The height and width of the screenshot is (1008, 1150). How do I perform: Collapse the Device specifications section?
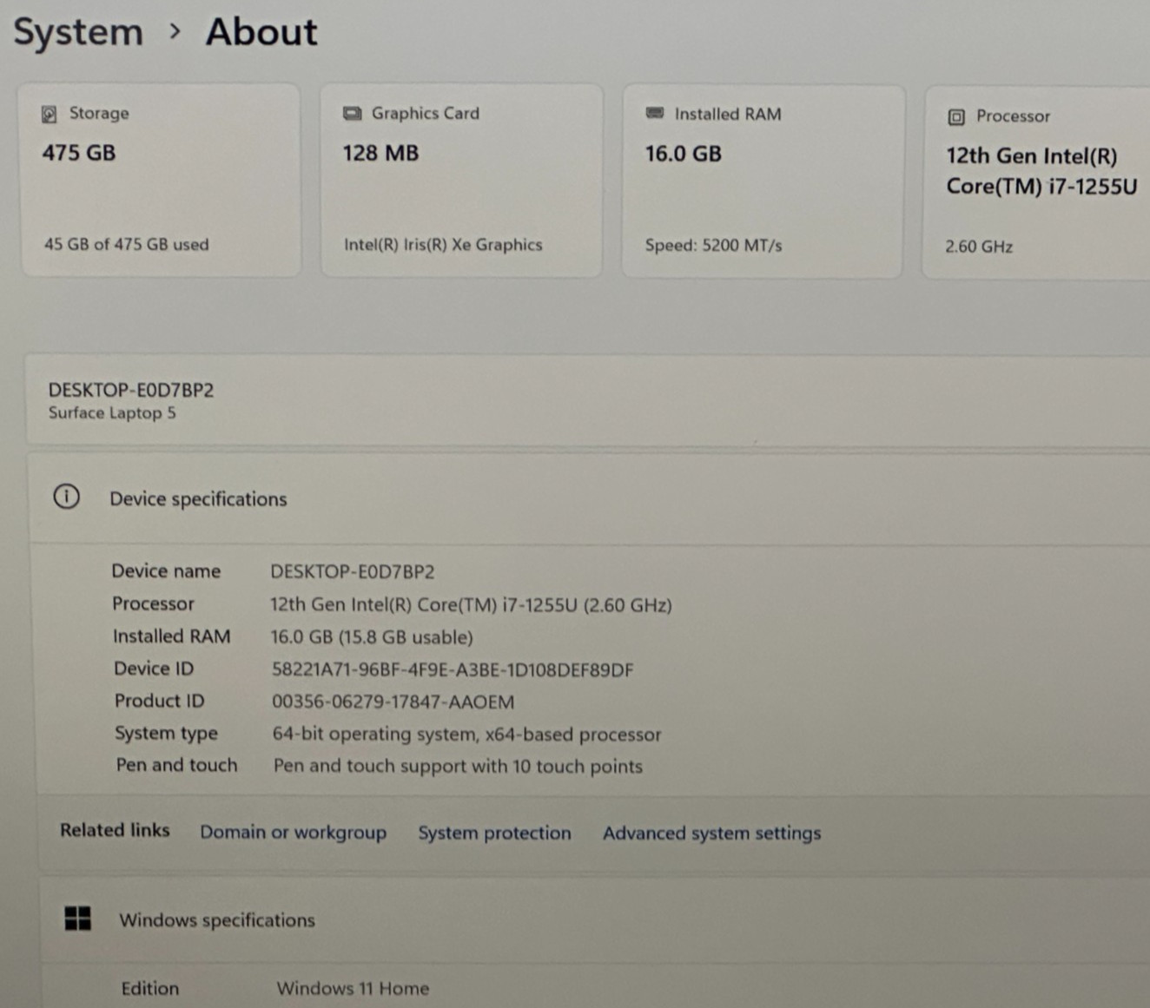pos(590,498)
